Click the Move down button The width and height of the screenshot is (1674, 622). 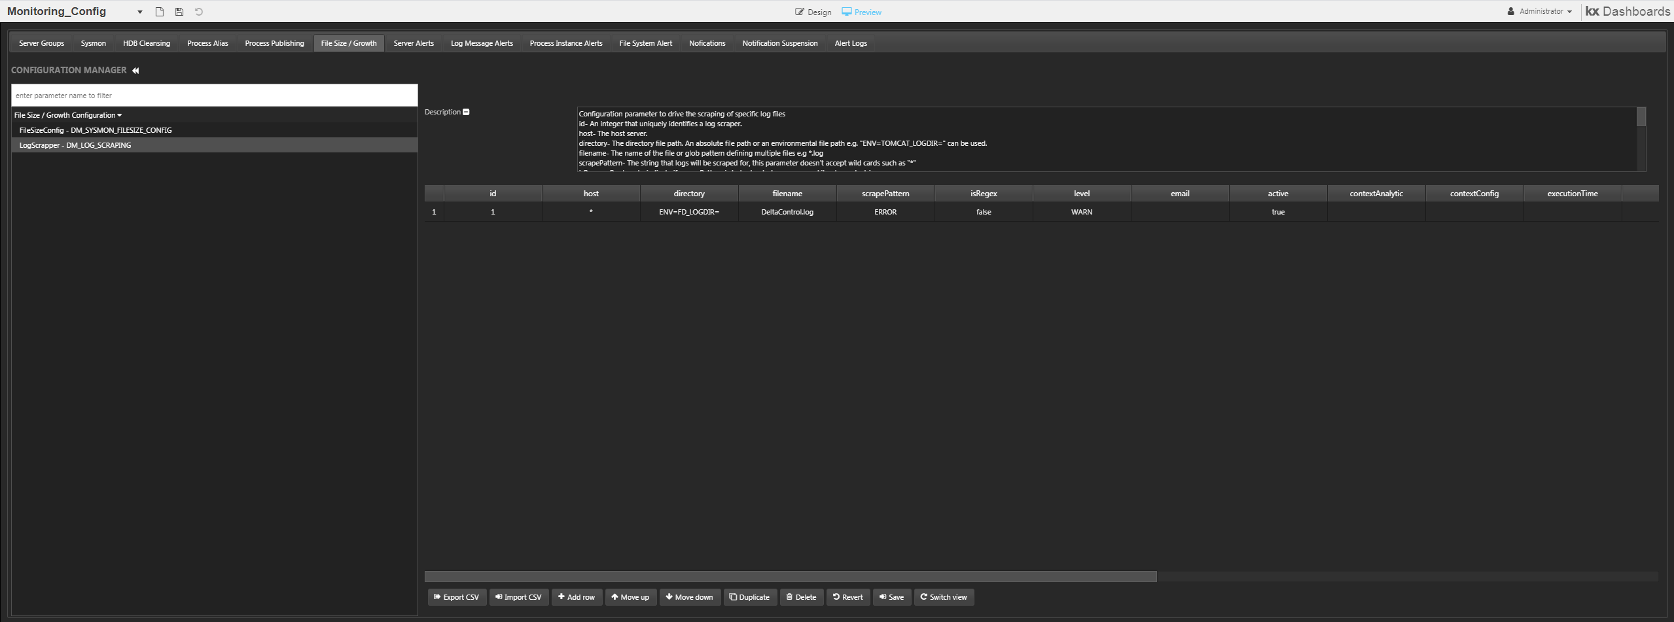coord(690,597)
